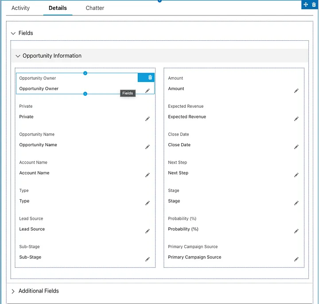Click the Fields tooltip label

128,93
